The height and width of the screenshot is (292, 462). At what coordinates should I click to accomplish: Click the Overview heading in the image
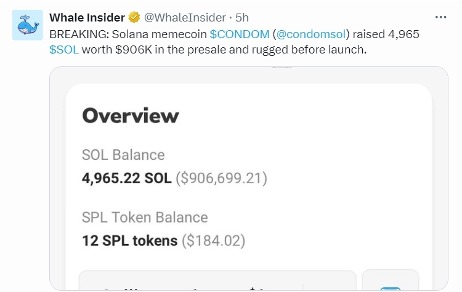131,116
